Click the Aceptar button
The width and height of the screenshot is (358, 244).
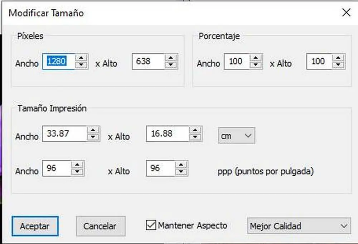pyautogui.click(x=35, y=226)
